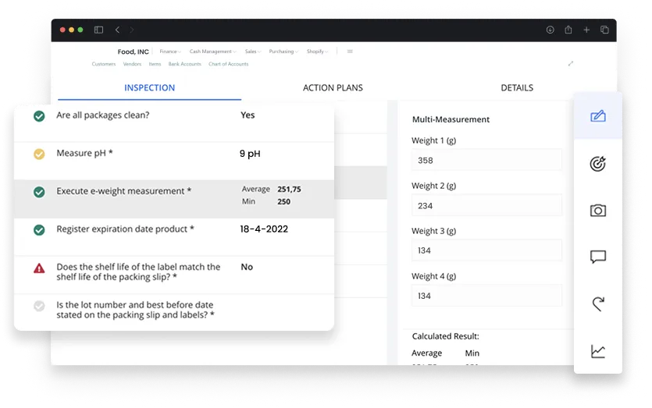Open the comment bubble icon
The width and height of the screenshot is (652, 408).
(597, 257)
